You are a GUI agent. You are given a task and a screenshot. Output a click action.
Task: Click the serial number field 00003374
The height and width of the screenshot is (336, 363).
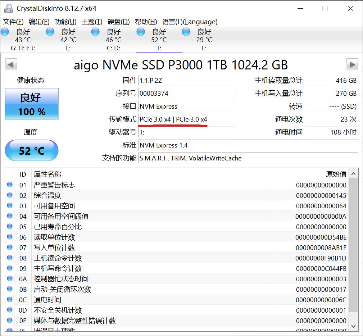pyautogui.click(x=187, y=94)
